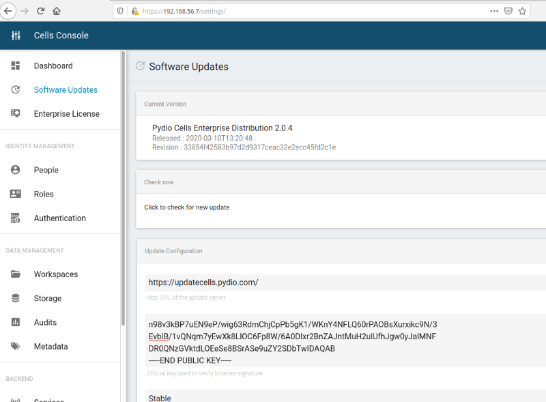Reload the page with refresh icon
This screenshot has width=546, height=402.
[40, 11]
